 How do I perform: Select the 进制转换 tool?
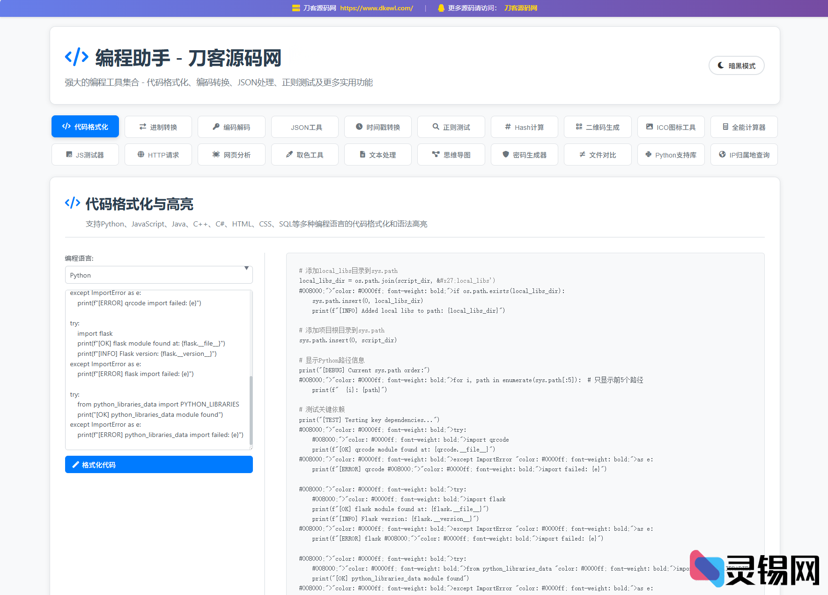pos(158,127)
